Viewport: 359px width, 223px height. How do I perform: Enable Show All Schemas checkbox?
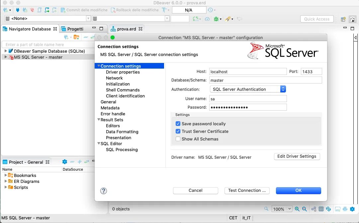[178, 139]
